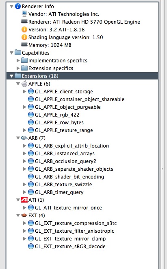Select the GL_APPLE_row_bytes label
This screenshot has width=167, height=269.
[x=59, y=123]
